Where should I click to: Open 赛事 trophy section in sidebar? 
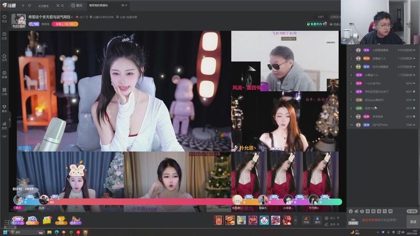click(4, 109)
